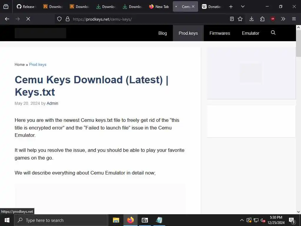Open the Blog menu item
Image resolution: width=301 pixels, height=226 pixels.
click(163, 33)
